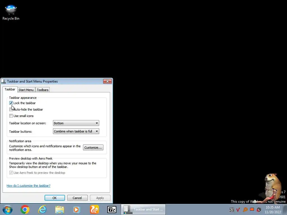Confirm with the OK button
Viewport: 287px width, 215px height.
tap(55, 198)
